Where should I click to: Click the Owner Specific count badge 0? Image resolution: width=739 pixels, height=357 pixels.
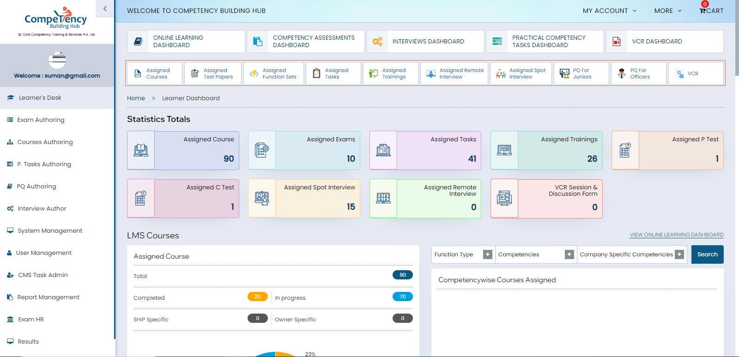403,319
